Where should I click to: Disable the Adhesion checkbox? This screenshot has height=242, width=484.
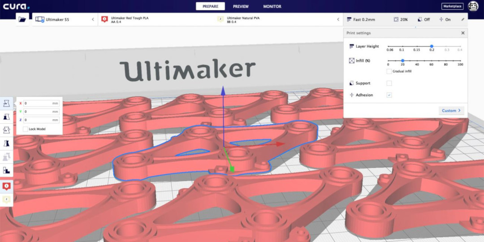coord(389,95)
